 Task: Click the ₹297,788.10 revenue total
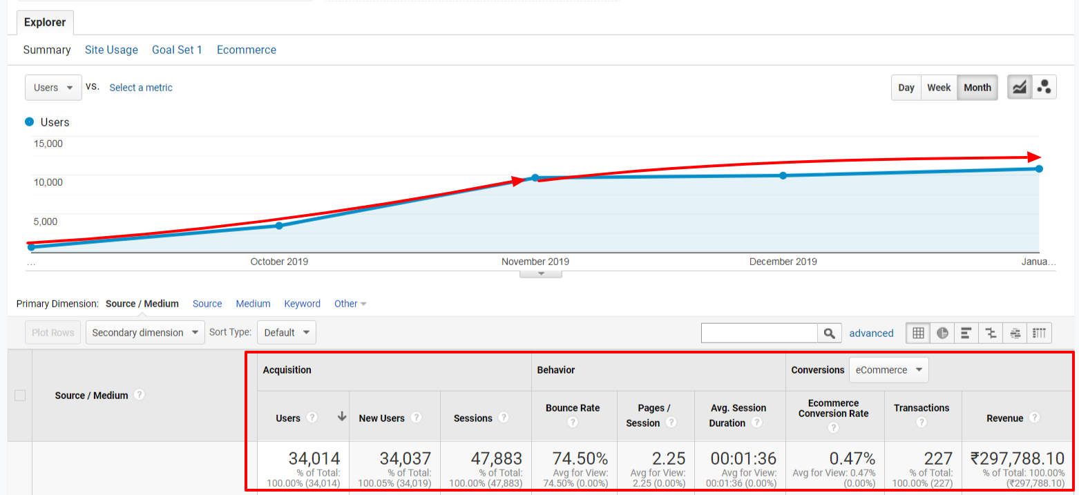point(1018,458)
